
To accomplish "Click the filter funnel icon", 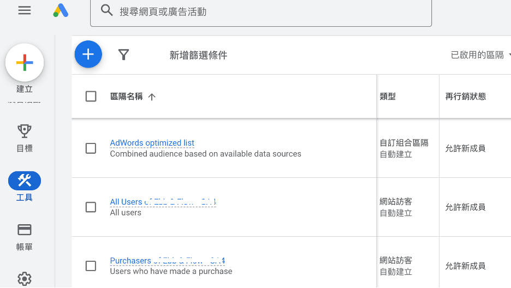I will (123, 55).
